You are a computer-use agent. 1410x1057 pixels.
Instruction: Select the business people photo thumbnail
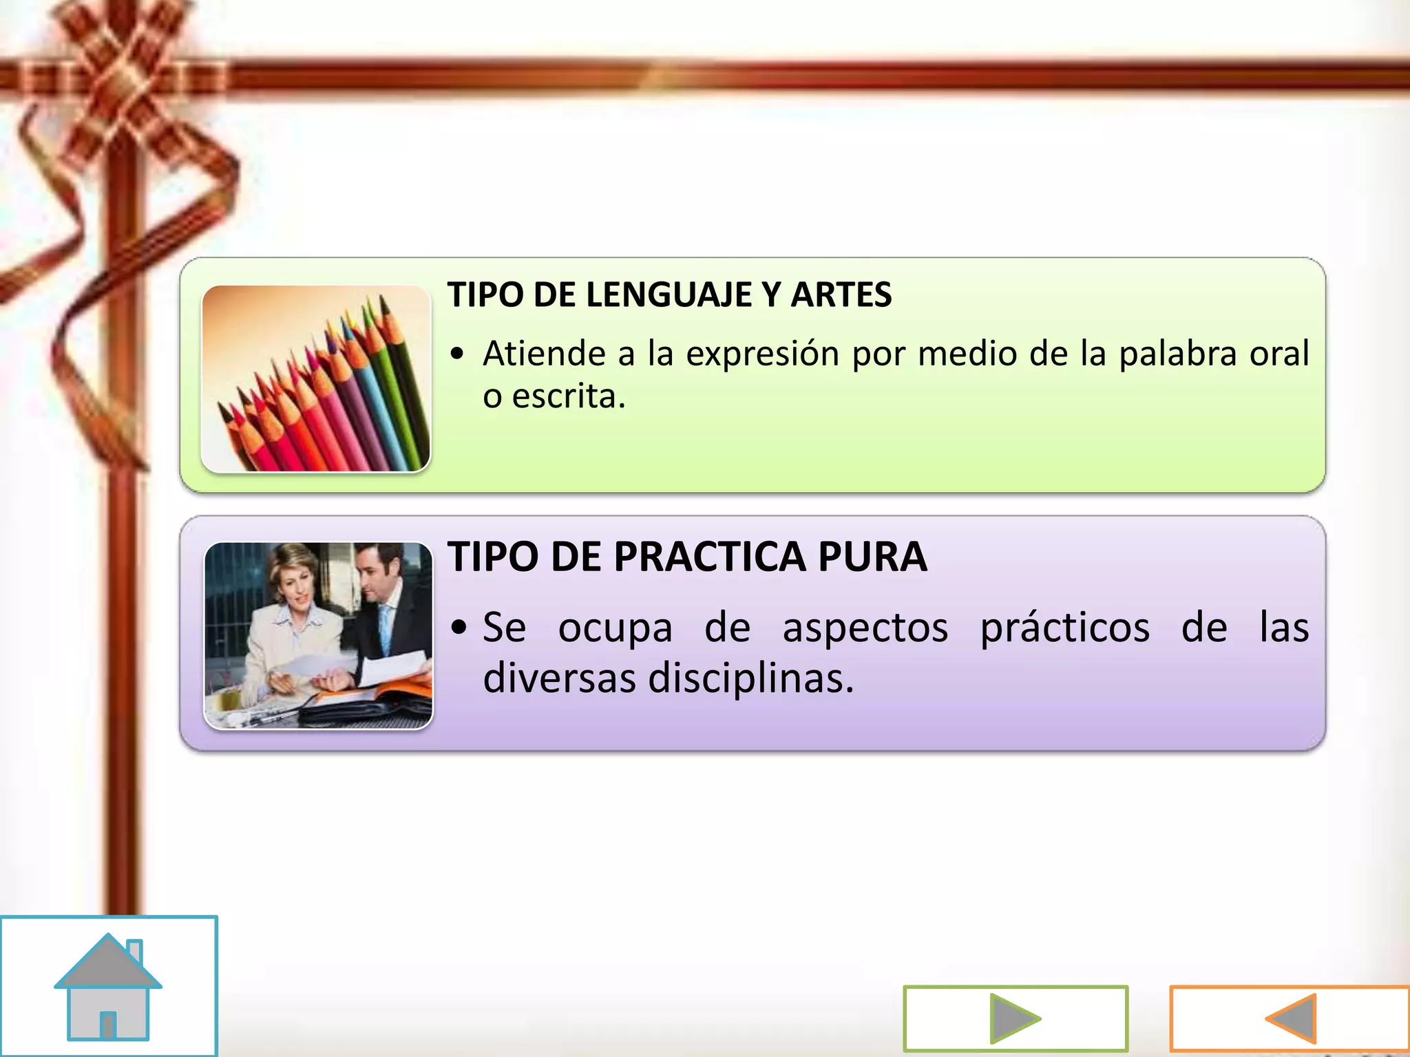319,635
